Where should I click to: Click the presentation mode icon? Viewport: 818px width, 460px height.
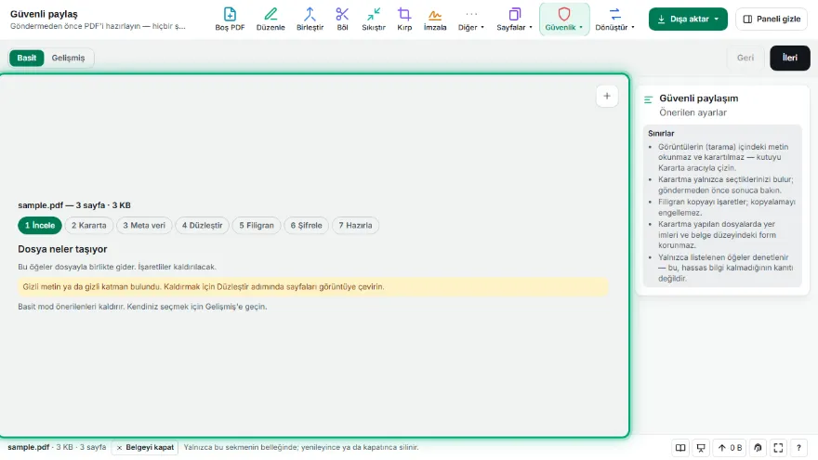(x=701, y=448)
